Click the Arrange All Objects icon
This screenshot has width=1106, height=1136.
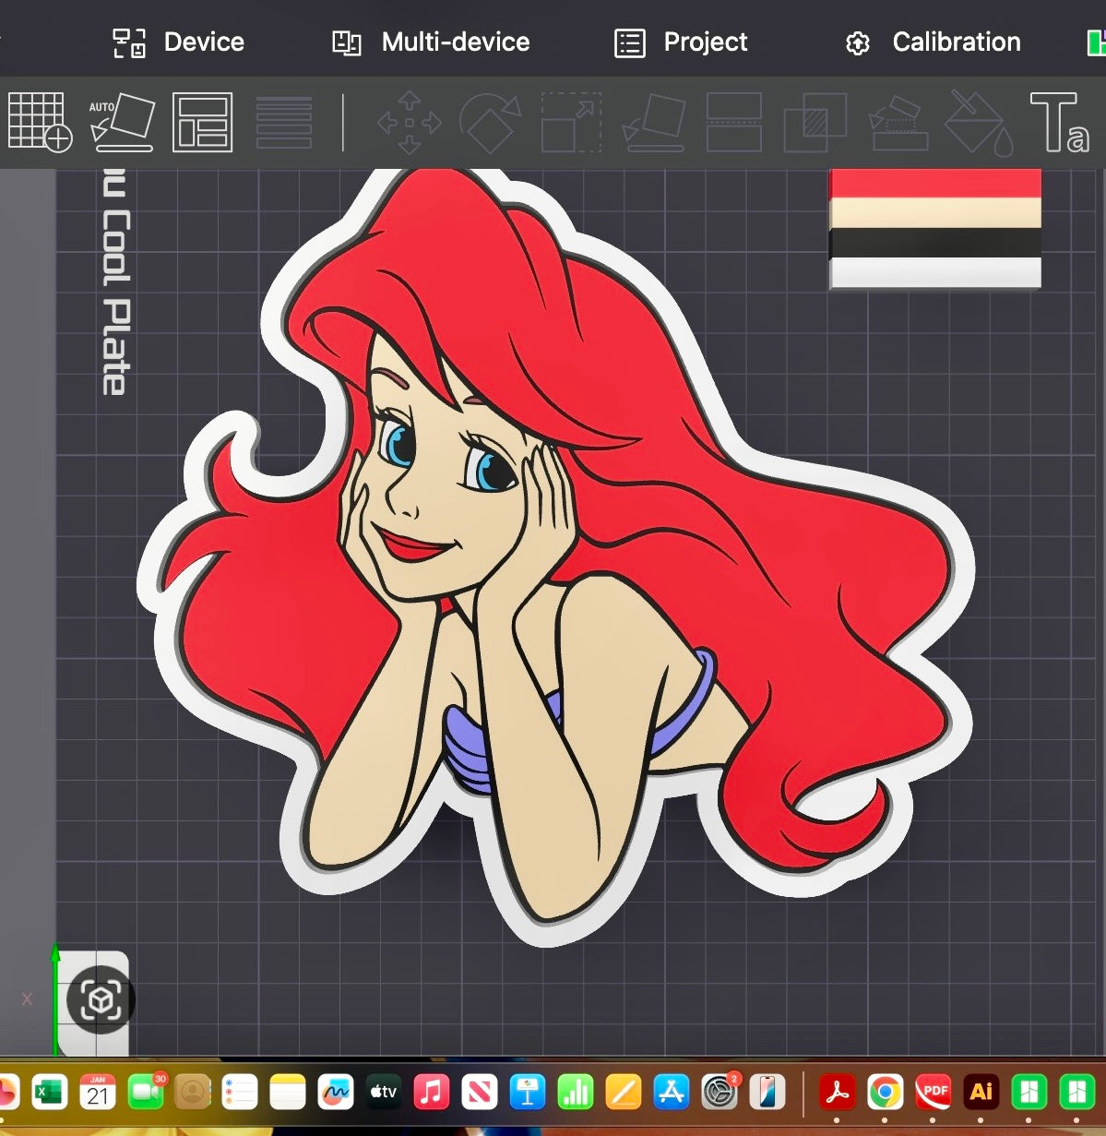202,122
